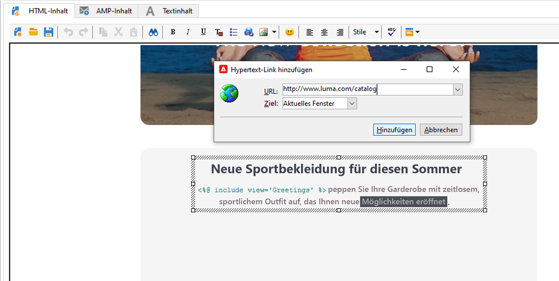Open the Ziel target combo box
Image resolution: width=559 pixels, height=281 pixels.
pos(320,103)
